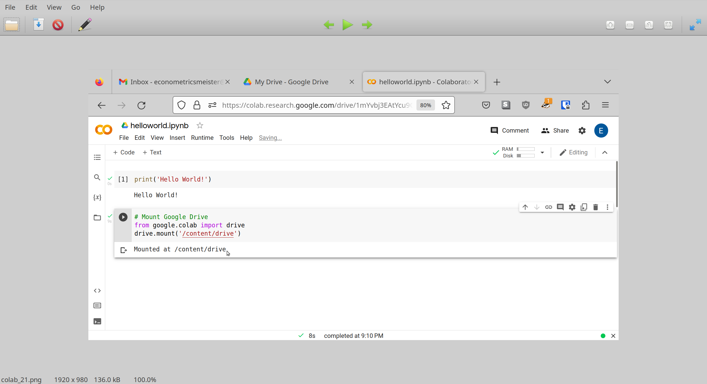
Task: Open code snippets angle brackets icon
Action: click(x=97, y=290)
